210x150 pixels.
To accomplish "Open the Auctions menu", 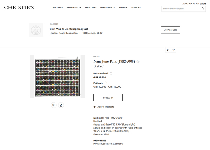I will click(58, 7).
